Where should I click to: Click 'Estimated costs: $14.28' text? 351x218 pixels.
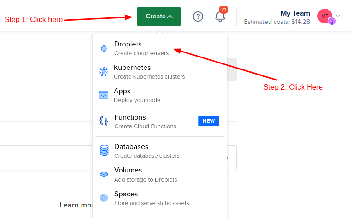pyautogui.click(x=277, y=22)
